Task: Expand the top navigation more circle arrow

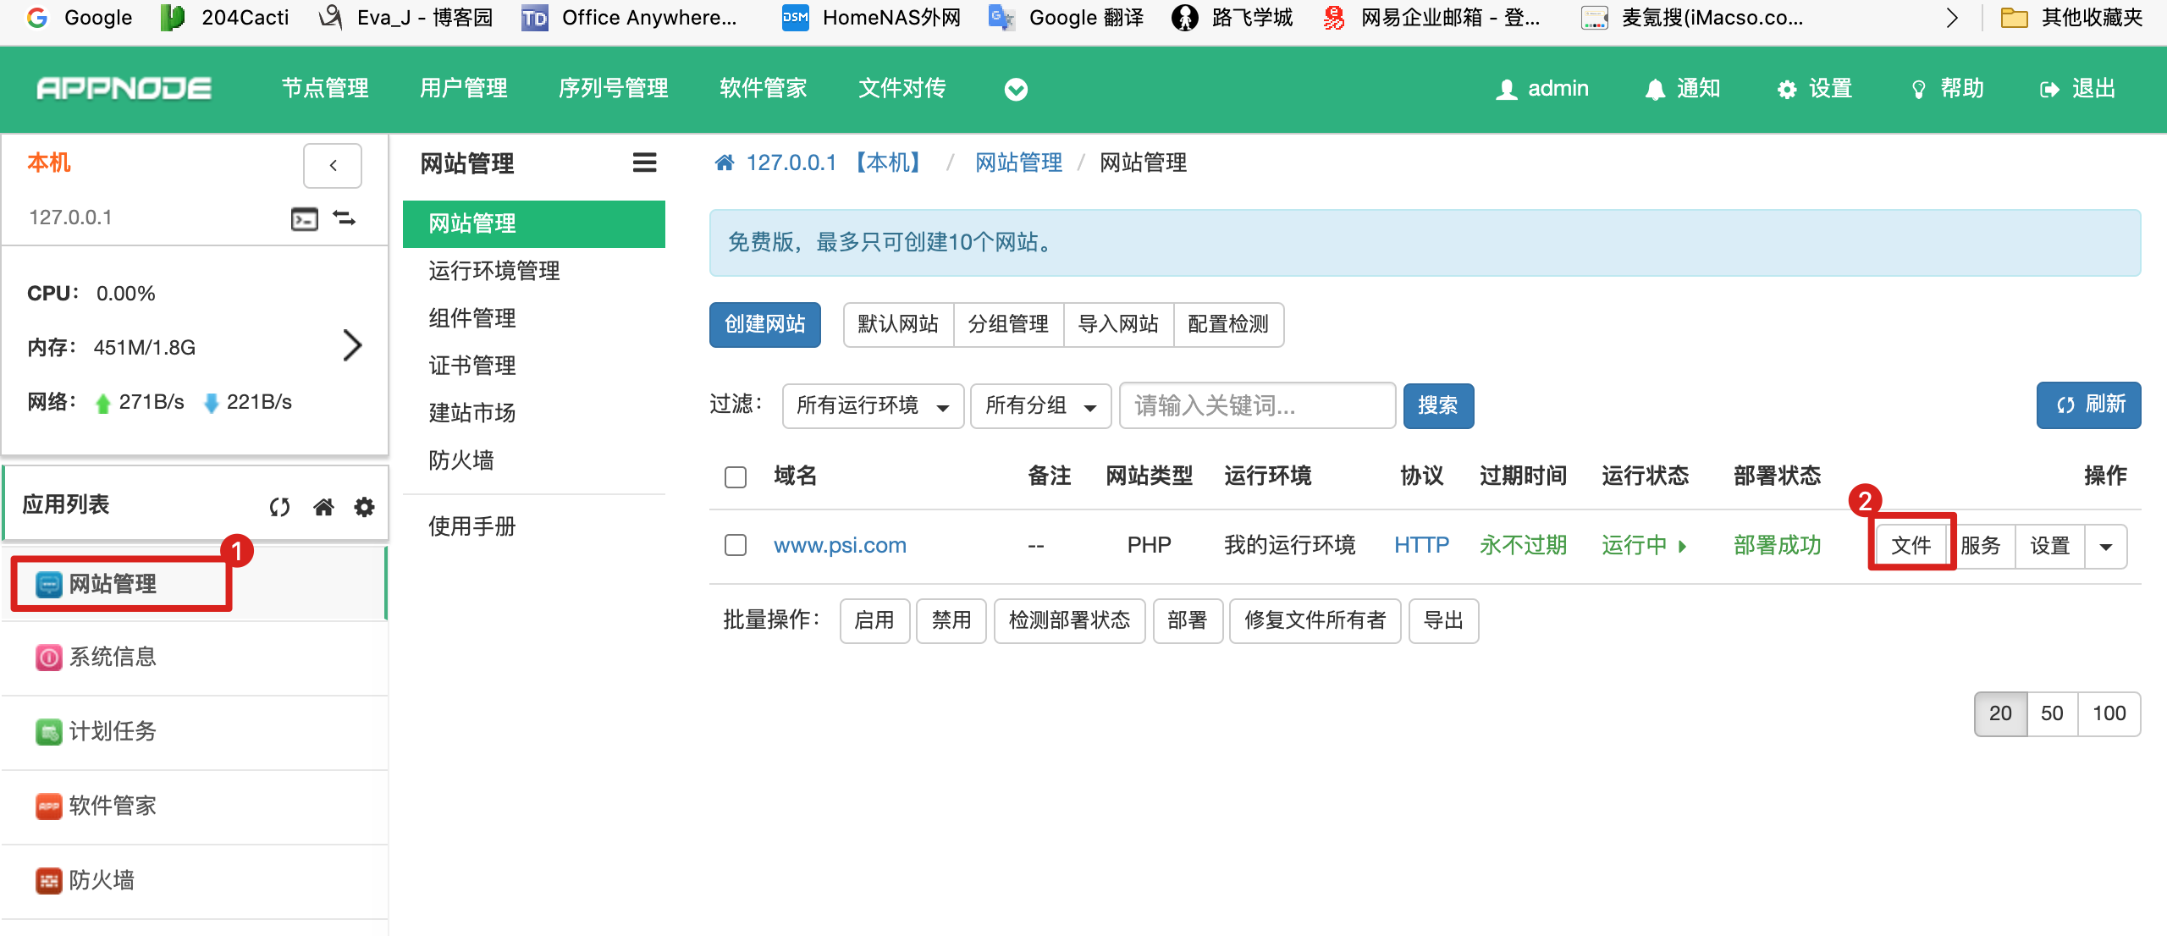Action: pos(1016,89)
